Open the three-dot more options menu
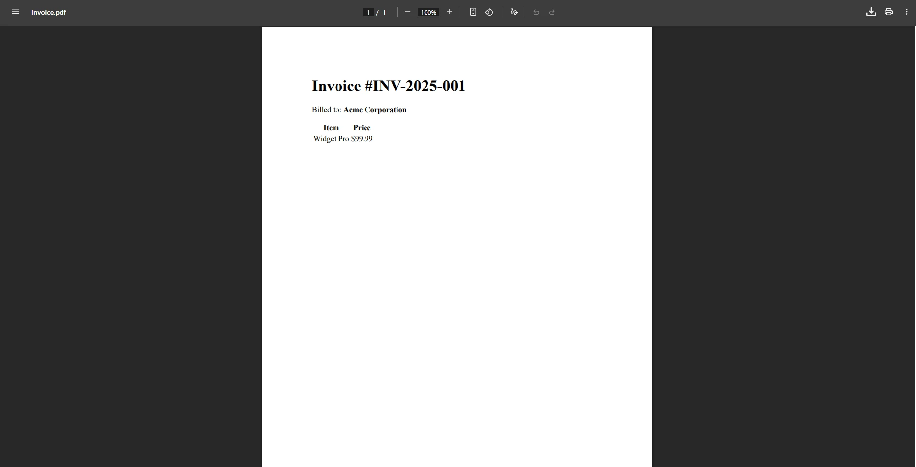916x467 pixels. tap(907, 12)
